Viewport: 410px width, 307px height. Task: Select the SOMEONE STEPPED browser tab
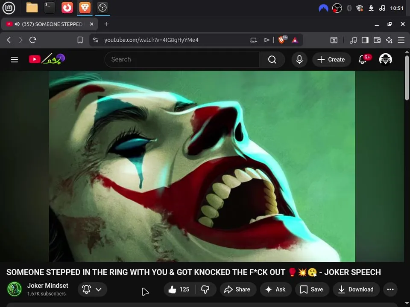pyautogui.click(x=50, y=24)
